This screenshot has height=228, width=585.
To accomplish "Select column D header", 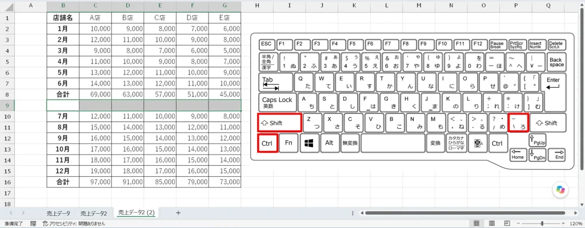I will 127,6.
